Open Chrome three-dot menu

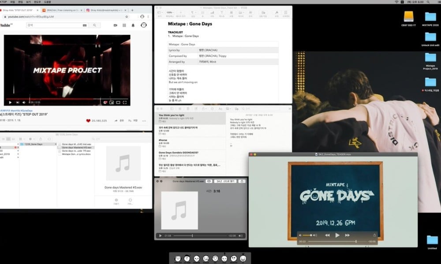(x=148, y=17)
